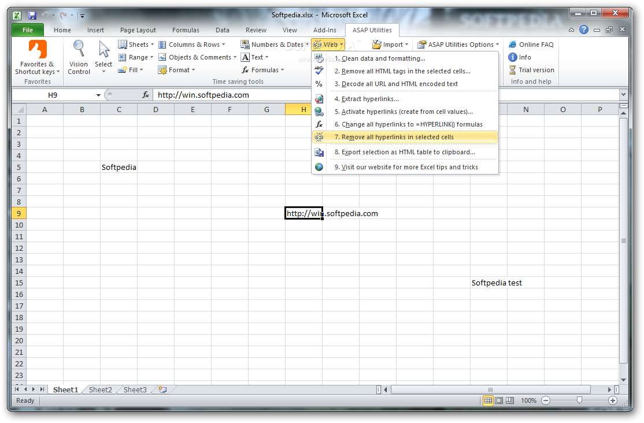Click the Insert Function fx button

pos(146,95)
